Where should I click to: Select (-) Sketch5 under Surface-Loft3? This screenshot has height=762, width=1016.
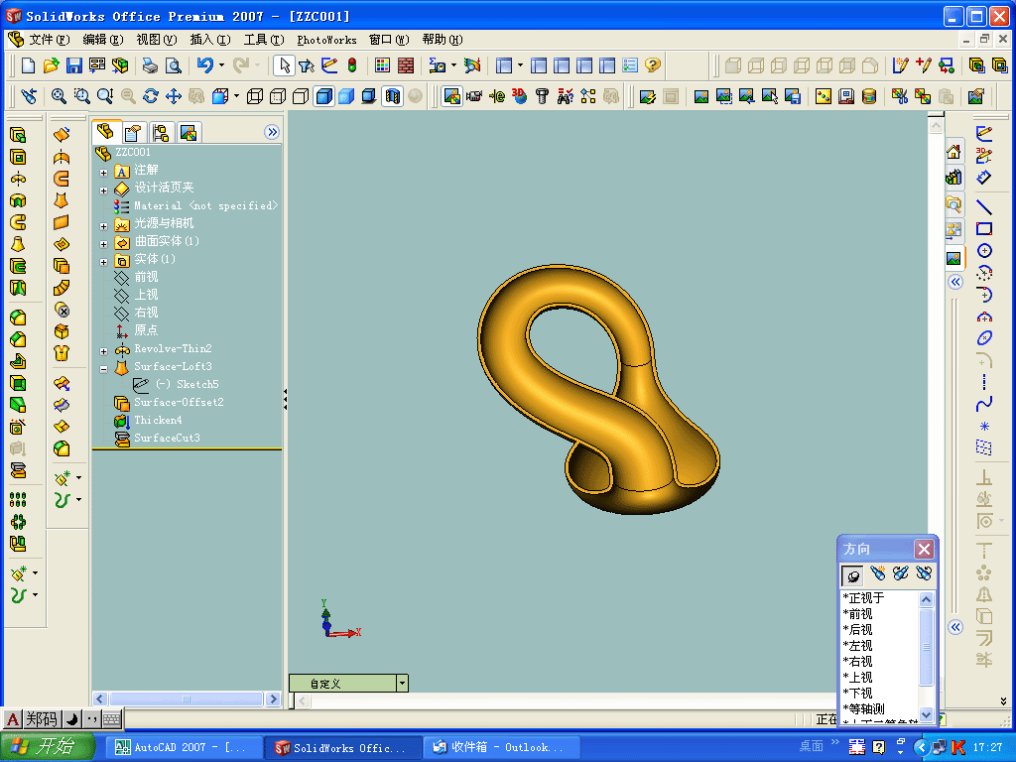click(x=188, y=384)
